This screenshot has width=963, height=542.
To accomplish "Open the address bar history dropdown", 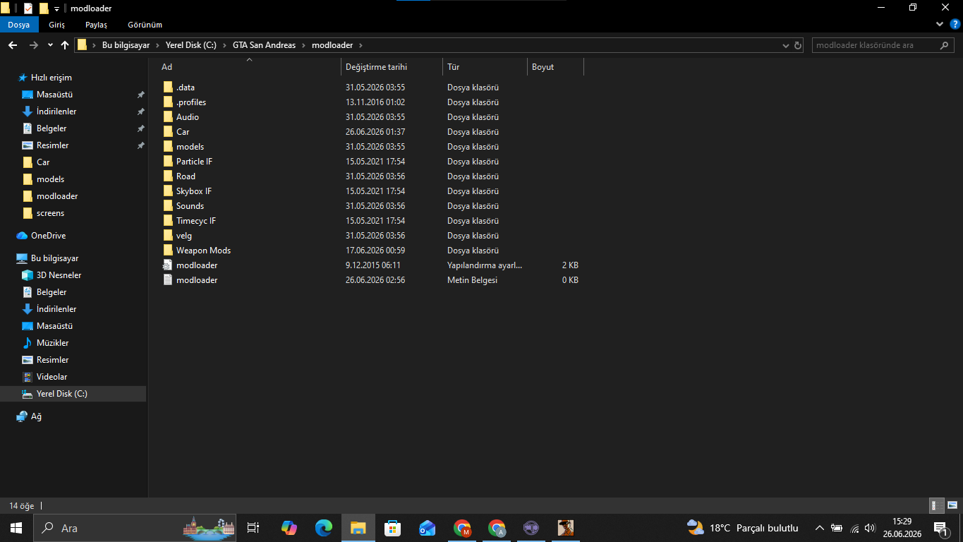I will [x=786, y=45].
